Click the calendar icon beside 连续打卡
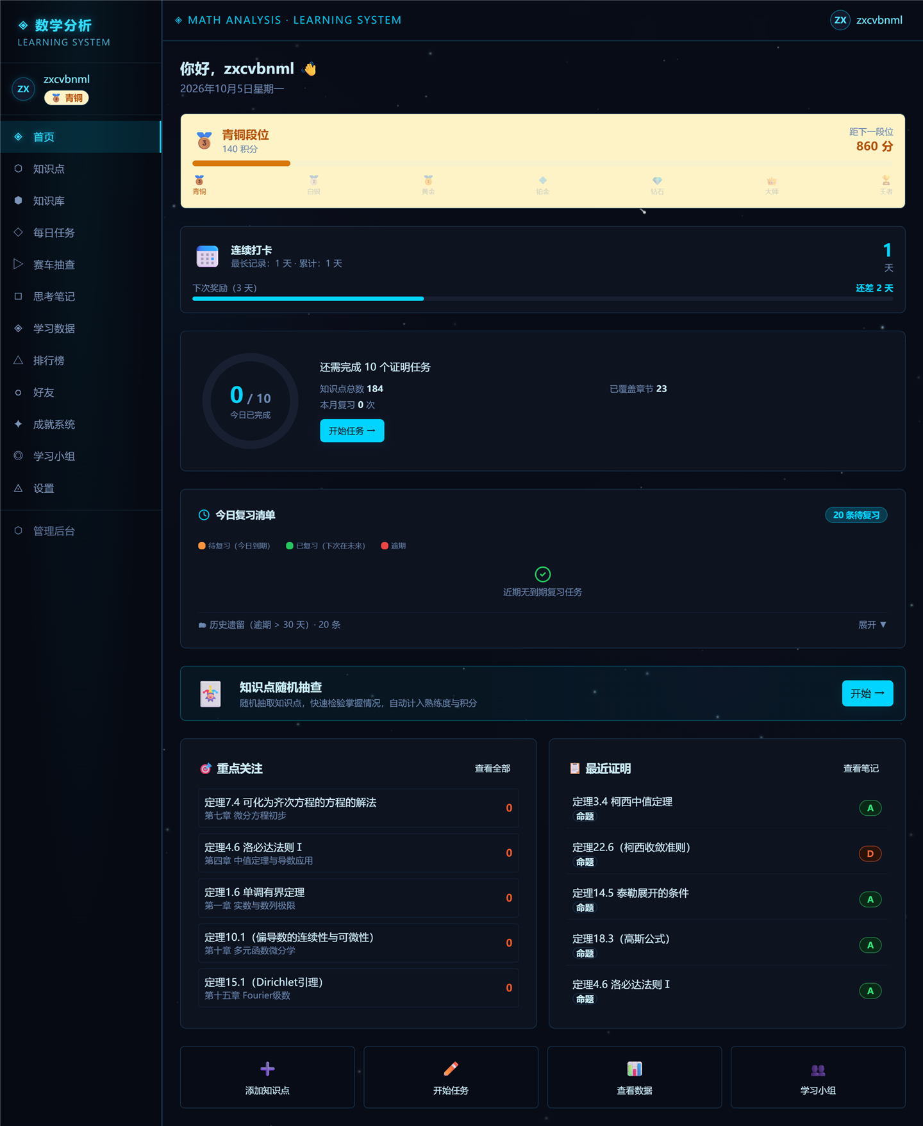The image size is (923, 1126). pyautogui.click(x=207, y=256)
